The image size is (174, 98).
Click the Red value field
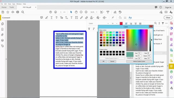point(149,53)
